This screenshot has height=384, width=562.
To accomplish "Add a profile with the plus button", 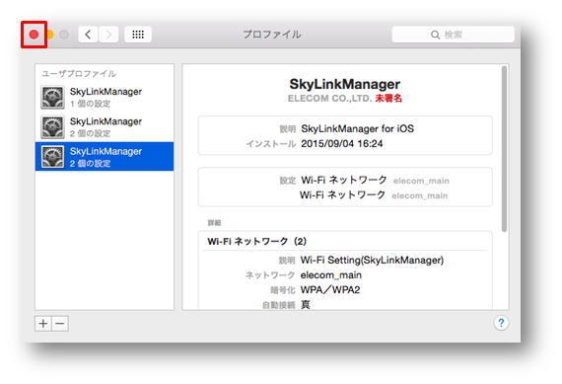I will pos(43,324).
